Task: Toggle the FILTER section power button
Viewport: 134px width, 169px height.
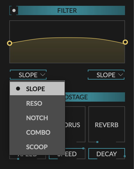Action: [x=14, y=10]
